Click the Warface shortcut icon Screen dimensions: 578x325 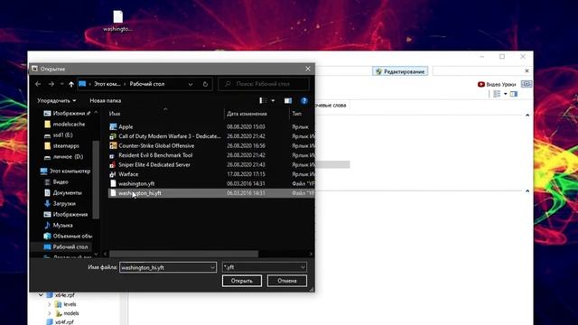(x=113, y=174)
